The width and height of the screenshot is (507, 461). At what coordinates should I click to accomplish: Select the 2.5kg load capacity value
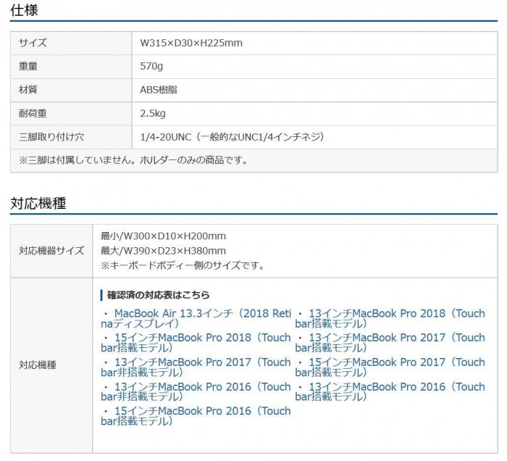pos(153,113)
